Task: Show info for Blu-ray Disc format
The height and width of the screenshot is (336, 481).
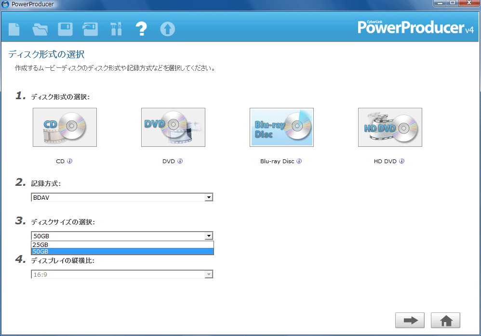Action: pyautogui.click(x=299, y=161)
